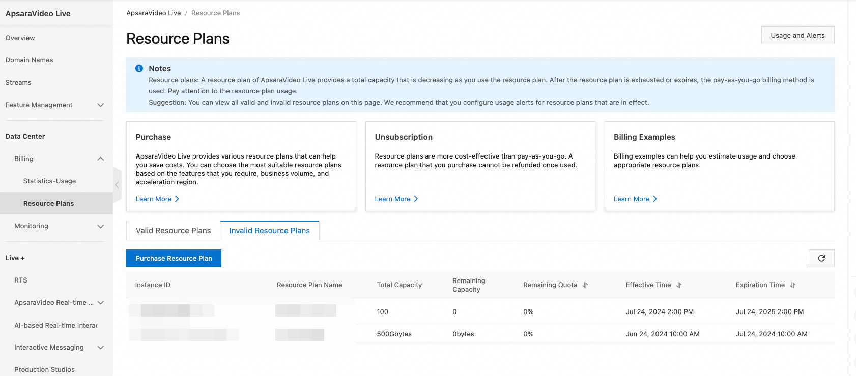The width and height of the screenshot is (856, 376).
Task: Open Overview in the sidebar
Action: (20, 38)
